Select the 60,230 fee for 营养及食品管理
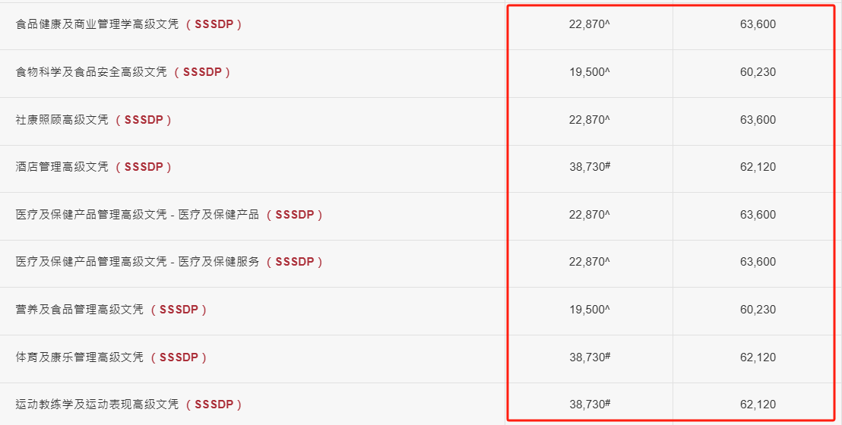This screenshot has width=842, height=425. point(758,310)
